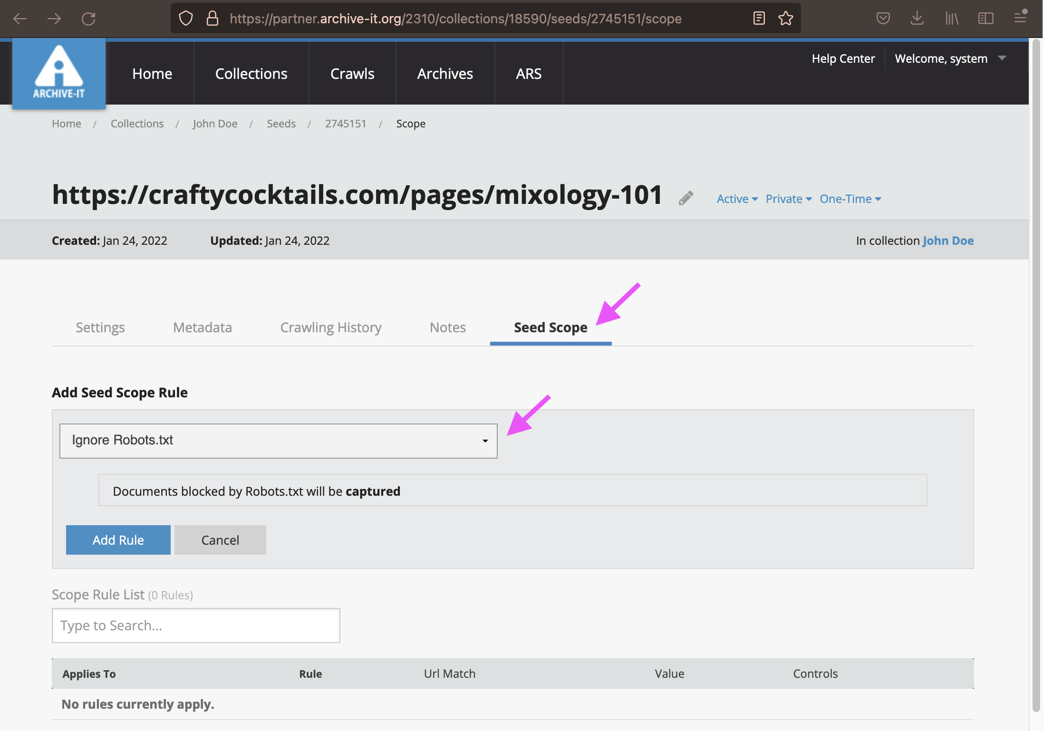Show the browser library icon

(x=951, y=19)
